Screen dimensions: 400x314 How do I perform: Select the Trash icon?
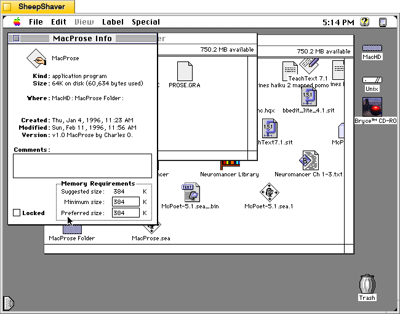[367, 285]
